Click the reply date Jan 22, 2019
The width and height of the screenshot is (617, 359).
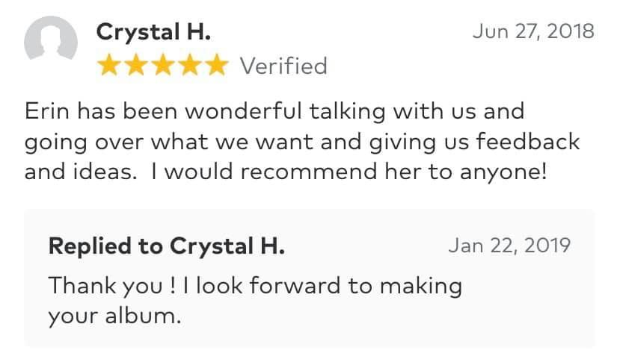(509, 246)
